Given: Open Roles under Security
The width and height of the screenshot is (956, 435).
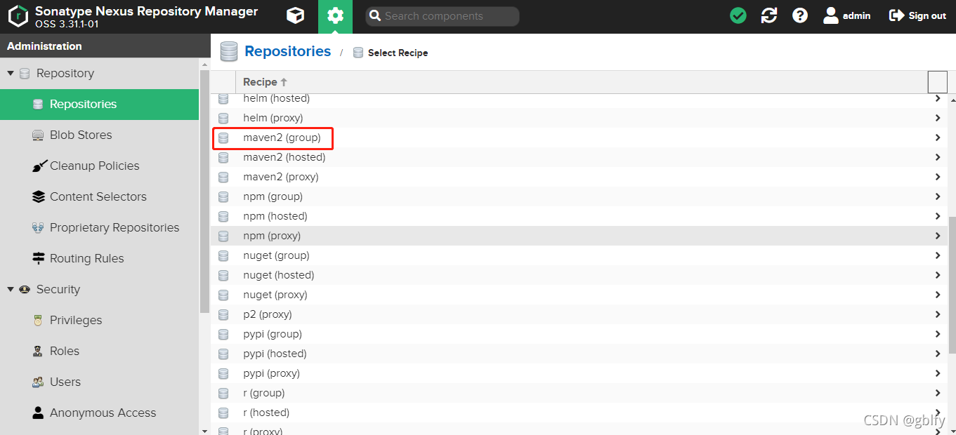Looking at the screenshot, I should (65, 351).
